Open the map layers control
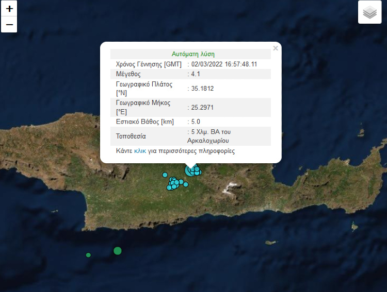The height and width of the screenshot is (292, 387). (370, 12)
